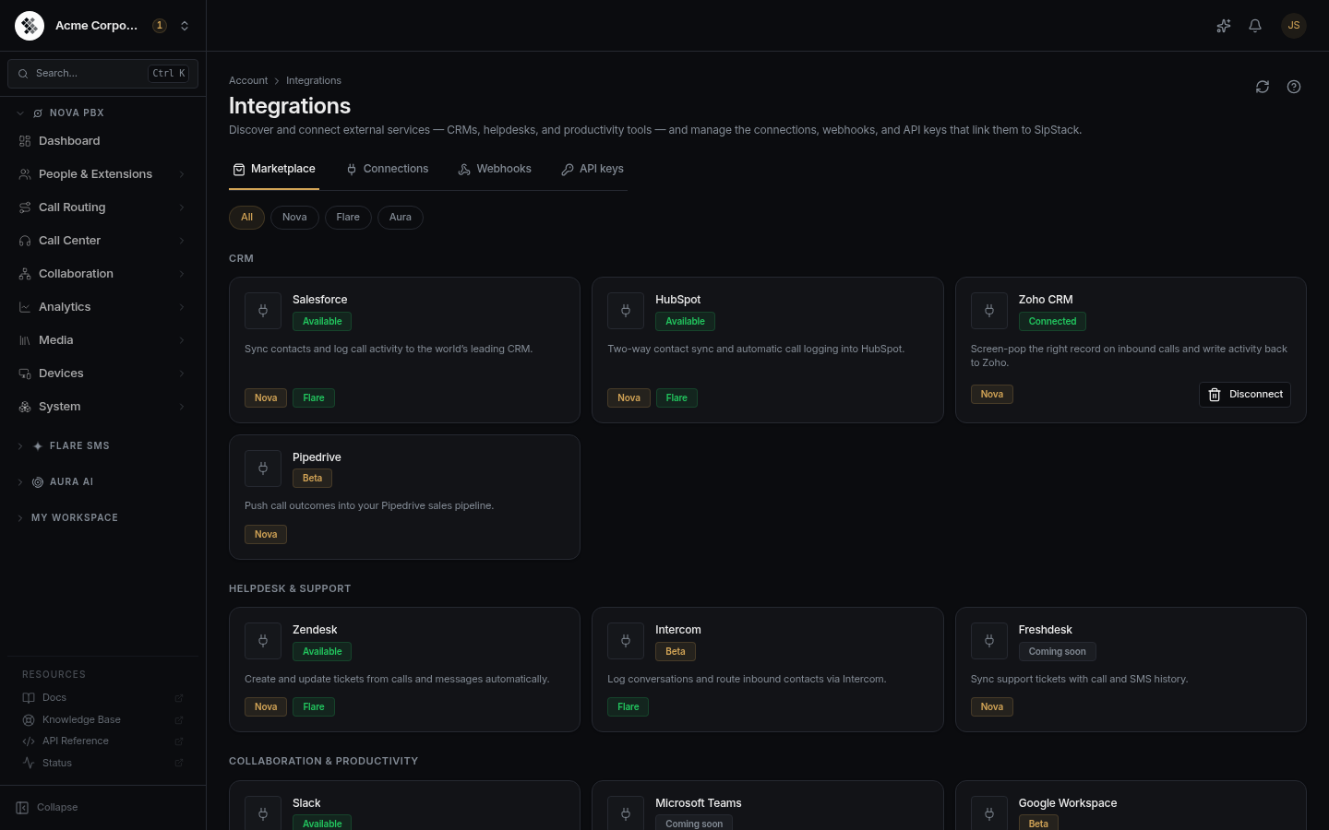1329x830 pixels.
Task: Focus the sidebar search field
Action: point(102,74)
